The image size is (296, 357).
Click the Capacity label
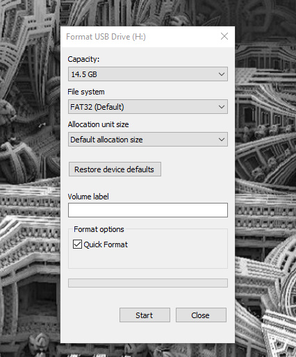[83, 59]
